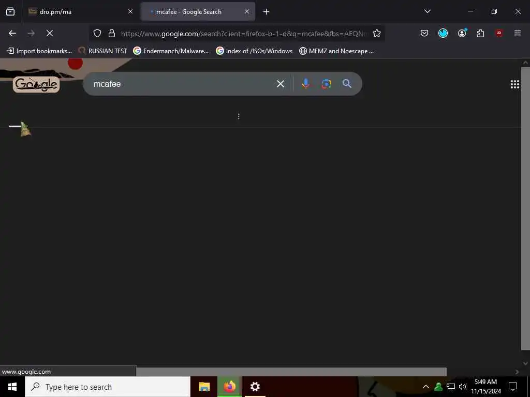Click the Type here to search box

click(x=108, y=387)
